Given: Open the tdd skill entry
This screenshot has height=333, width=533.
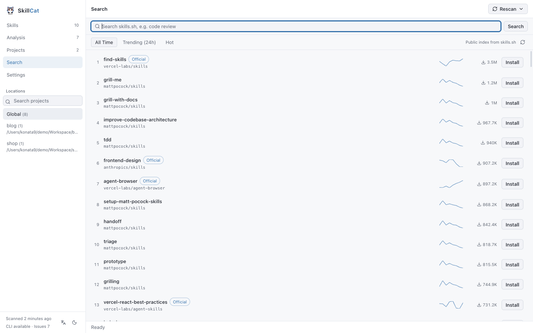Looking at the screenshot, I should point(107,139).
